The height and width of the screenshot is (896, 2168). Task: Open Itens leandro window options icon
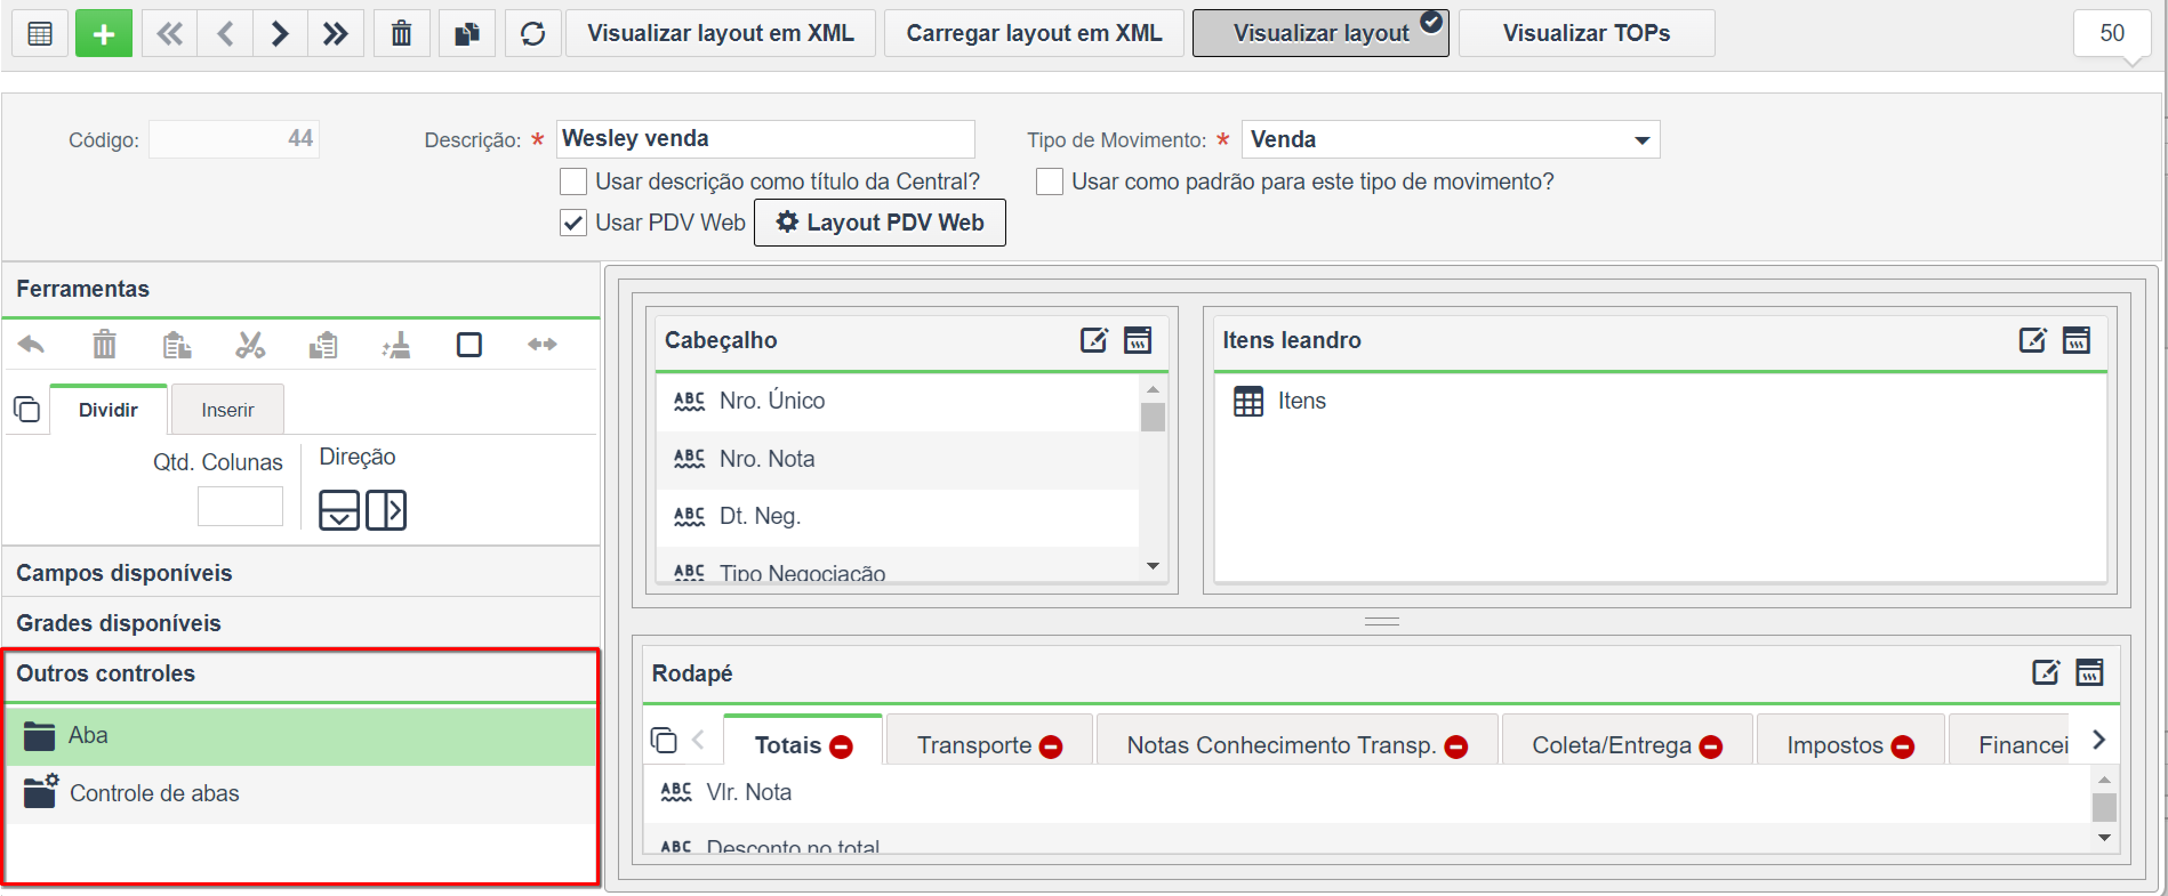(x=2075, y=340)
